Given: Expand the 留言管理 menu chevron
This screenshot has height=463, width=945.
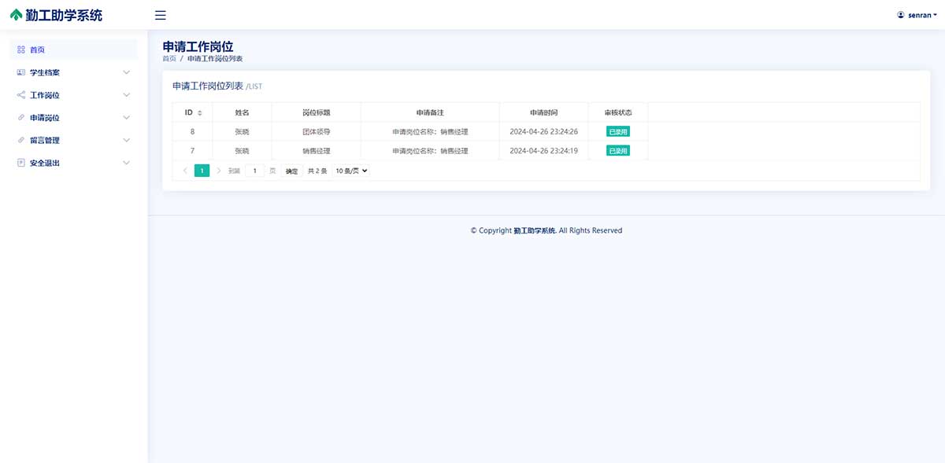Looking at the screenshot, I should coord(127,140).
